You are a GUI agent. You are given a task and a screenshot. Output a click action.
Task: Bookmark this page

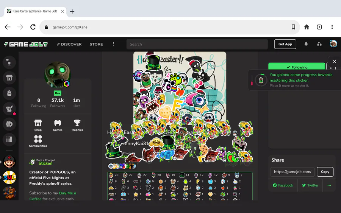tap(293, 27)
